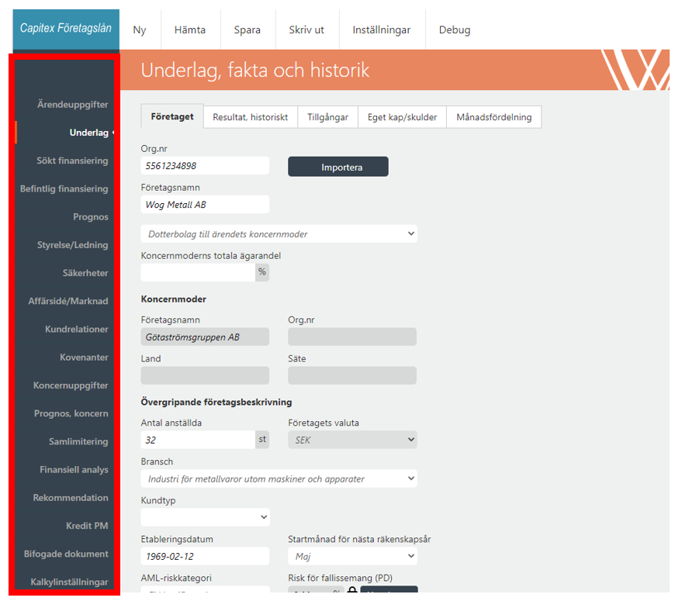Image resolution: width=696 pixels, height=608 pixels.
Task: Open Samlimitering in the sidebar
Action: (x=78, y=441)
